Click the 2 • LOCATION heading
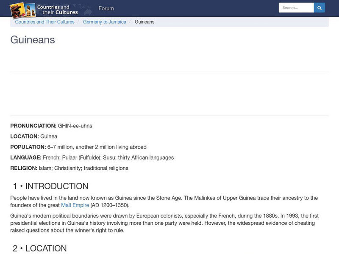Viewport: 339px width, 254px height. (x=39, y=248)
